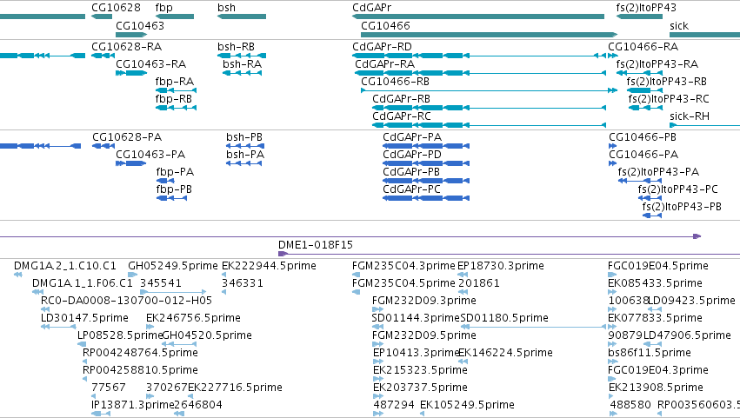Screen dimensions: 740x418
Task: Select the LD30147.5prime EST glyph
Action: pyautogui.click(x=58, y=327)
